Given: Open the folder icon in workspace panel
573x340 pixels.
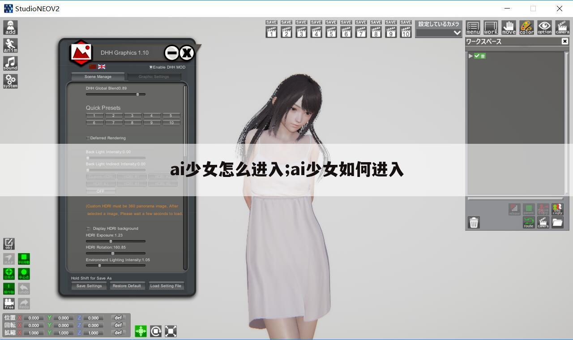Looking at the screenshot, I should pyautogui.click(x=557, y=223).
